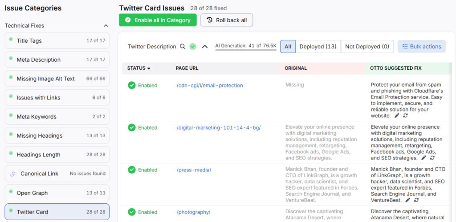This screenshot has width=456, height=222.
Task: Toggle Enabled status for /cdn-cgi/l/email-protection
Action: point(132,85)
